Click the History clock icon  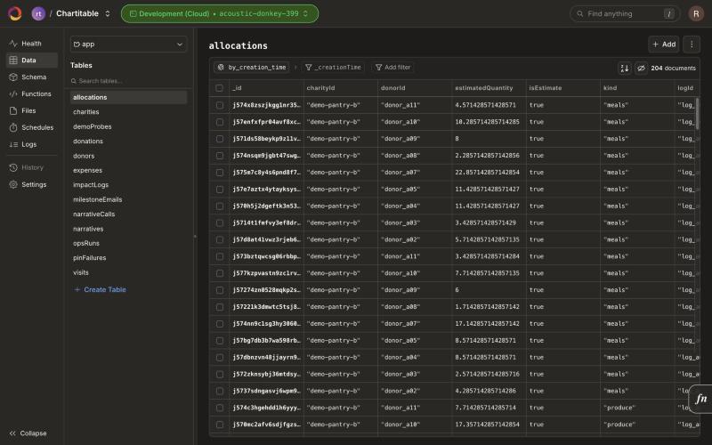point(13,167)
